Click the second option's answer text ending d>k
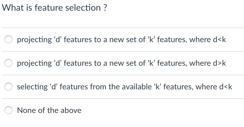 pos(121,63)
